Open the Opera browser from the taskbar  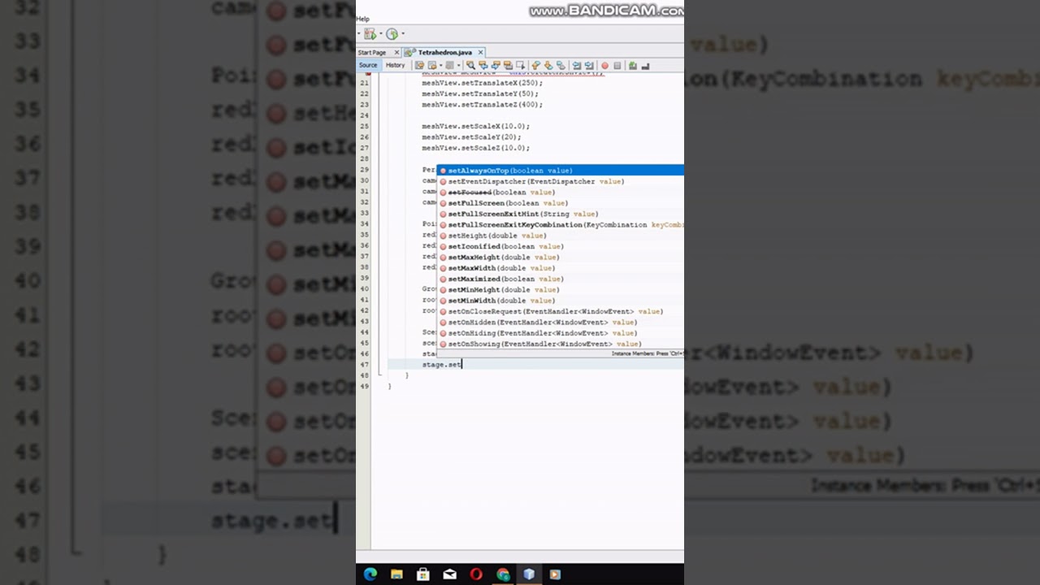[x=476, y=574]
